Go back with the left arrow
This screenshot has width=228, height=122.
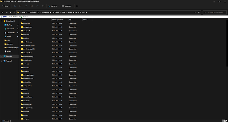2,12
